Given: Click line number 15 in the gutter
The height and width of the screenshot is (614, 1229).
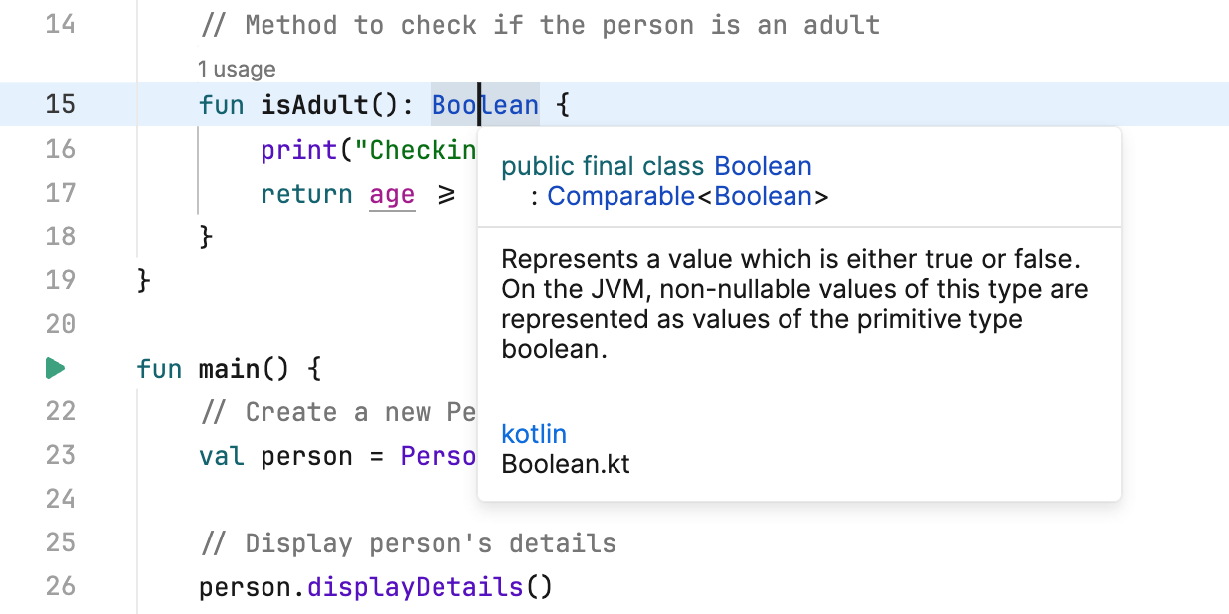Looking at the screenshot, I should click(60, 104).
